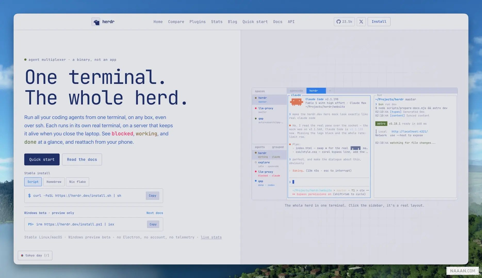Visit the Stats page

[217, 22]
